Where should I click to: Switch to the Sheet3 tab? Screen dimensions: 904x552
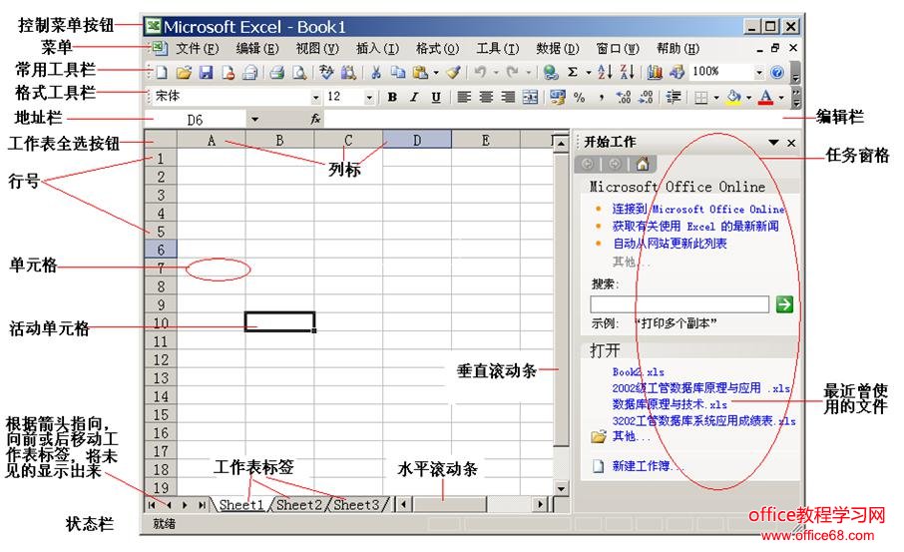(356, 505)
